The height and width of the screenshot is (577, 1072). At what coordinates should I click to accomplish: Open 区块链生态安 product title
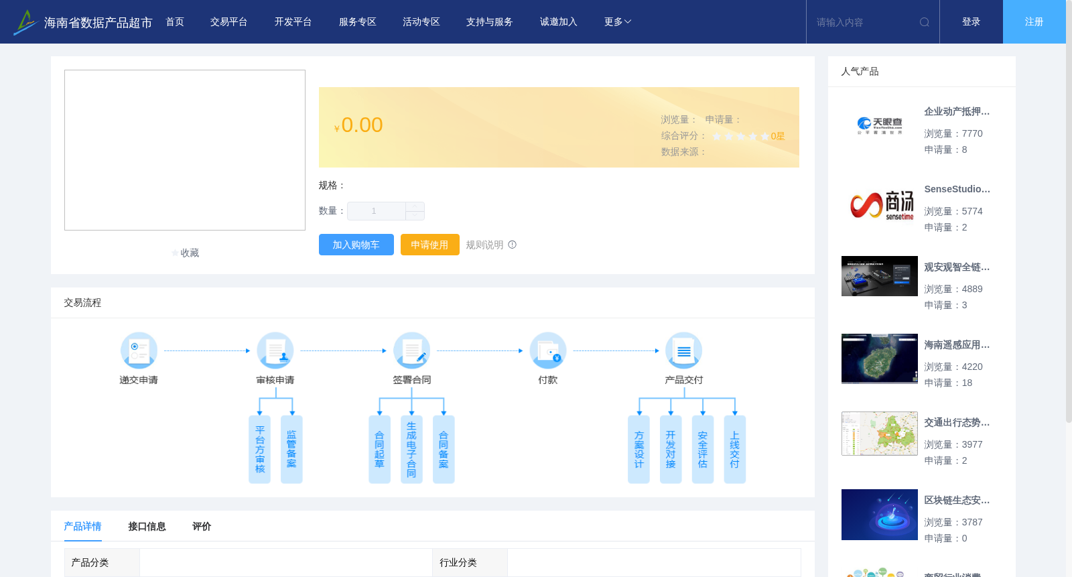pyautogui.click(x=957, y=500)
